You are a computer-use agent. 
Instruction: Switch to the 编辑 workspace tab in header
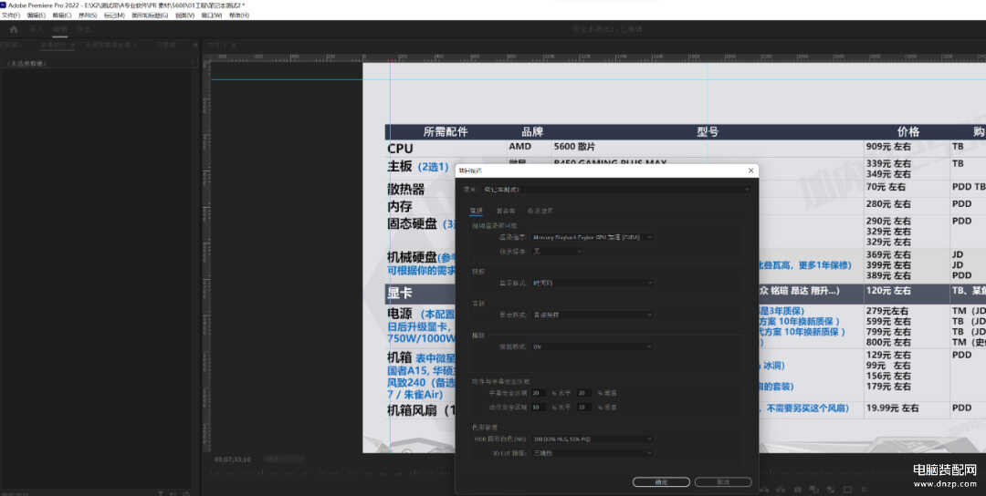coord(59,29)
